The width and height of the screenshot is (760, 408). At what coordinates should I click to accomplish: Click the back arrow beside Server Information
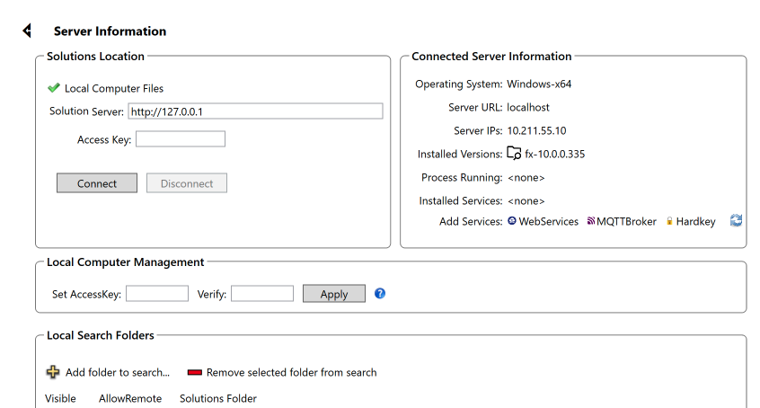tap(27, 31)
